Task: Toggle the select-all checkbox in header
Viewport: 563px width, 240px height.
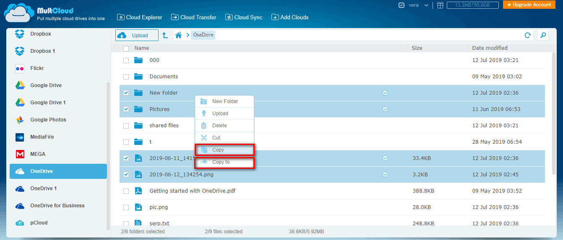Action: [126, 49]
